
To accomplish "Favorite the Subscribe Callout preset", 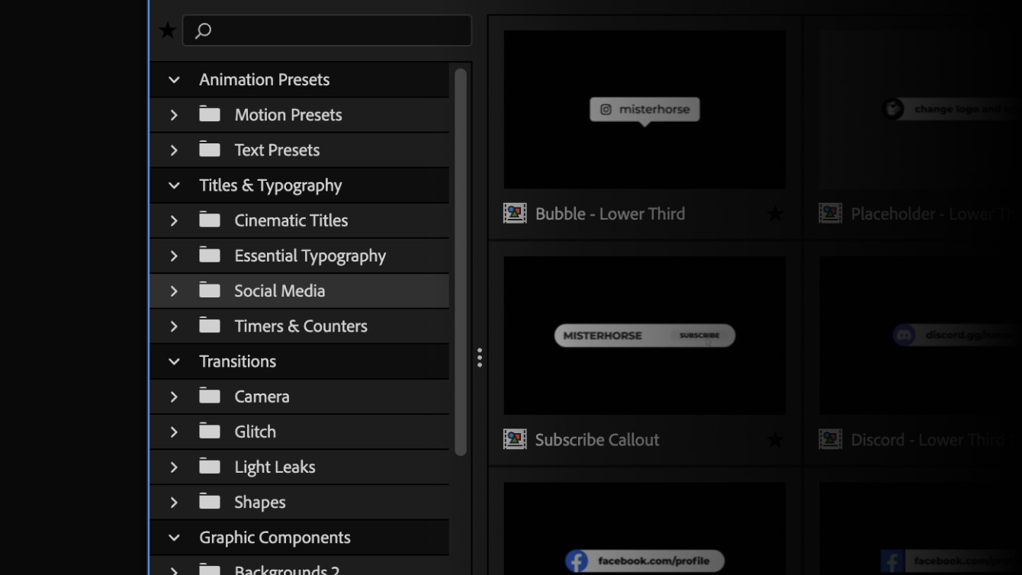I will pyautogui.click(x=775, y=439).
